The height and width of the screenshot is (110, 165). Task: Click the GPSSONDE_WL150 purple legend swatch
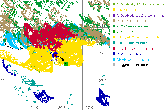114,15
